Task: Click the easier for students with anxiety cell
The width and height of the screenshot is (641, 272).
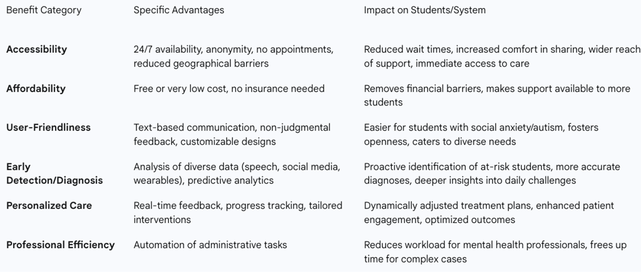Action: 481,134
